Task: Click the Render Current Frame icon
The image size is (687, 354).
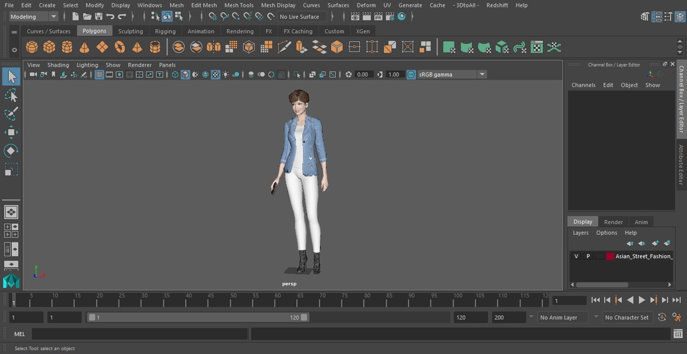Action: click(367, 16)
